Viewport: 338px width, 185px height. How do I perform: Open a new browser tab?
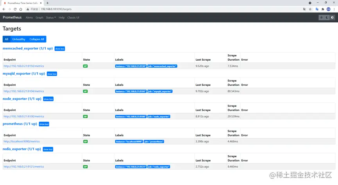coord(47,3)
